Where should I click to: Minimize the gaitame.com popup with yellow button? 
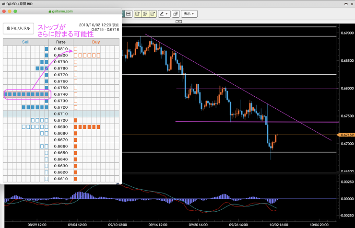coord(10,11)
